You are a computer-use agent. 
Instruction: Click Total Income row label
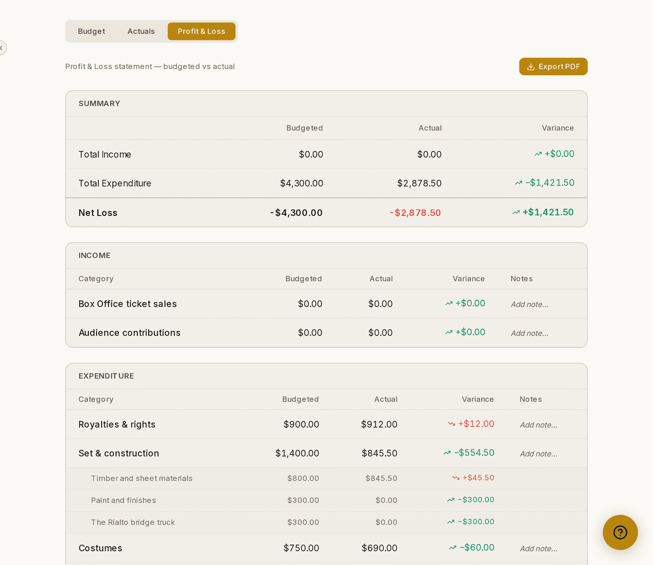[105, 154]
